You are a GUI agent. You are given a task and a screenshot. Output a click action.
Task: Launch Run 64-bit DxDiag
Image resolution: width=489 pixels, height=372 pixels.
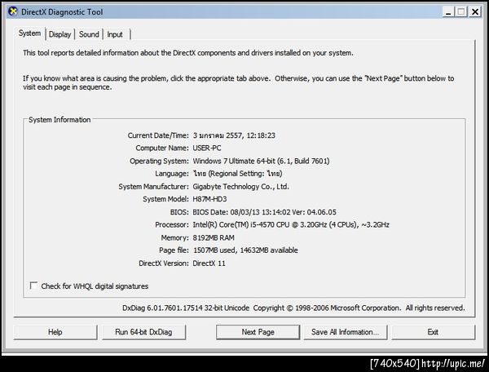143,332
